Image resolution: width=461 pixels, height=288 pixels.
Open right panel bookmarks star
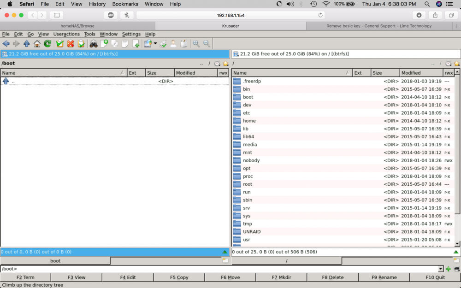457,64
